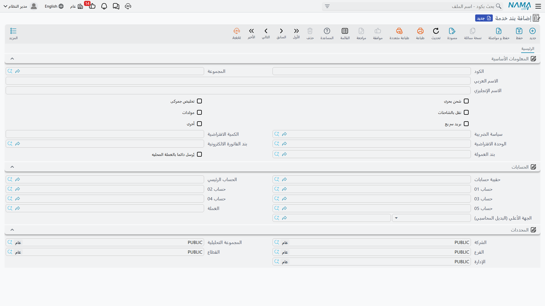Open approvals icon with badge 14
Screen dimensions: 545x306
[92, 6]
